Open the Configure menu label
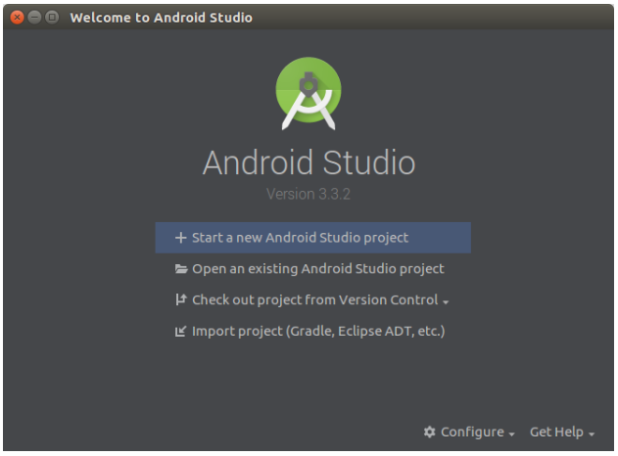 [x=472, y=433]
